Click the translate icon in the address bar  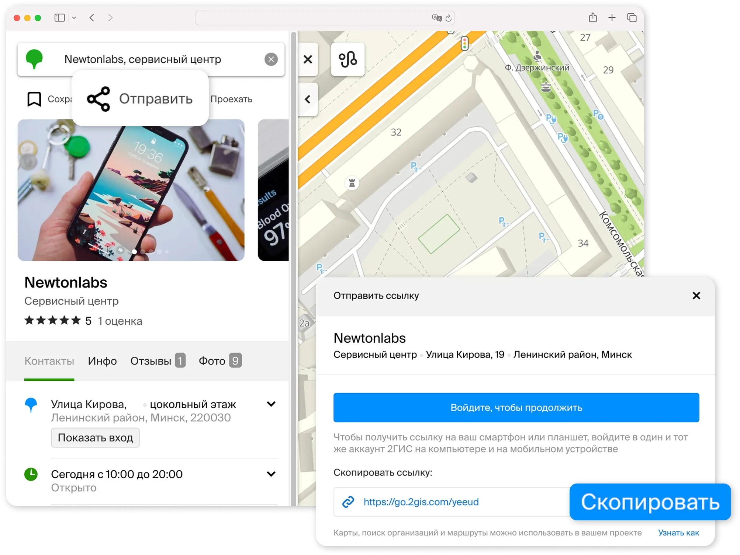click(437, 17)
